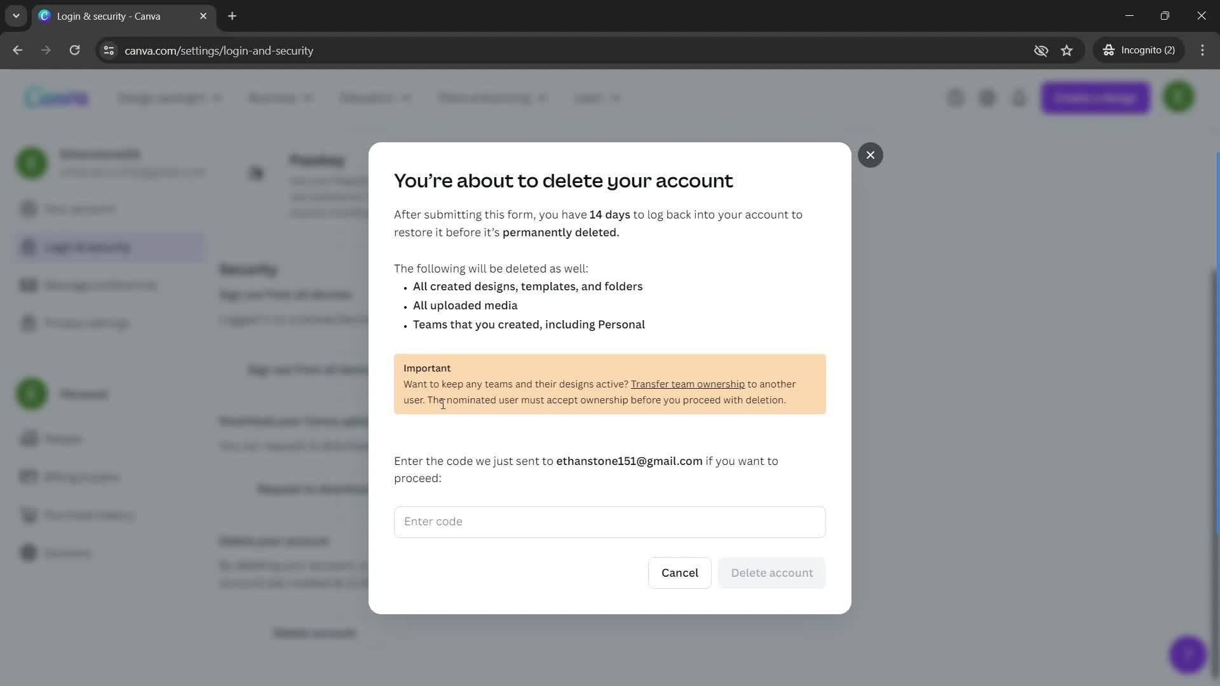Screen dimensions: 1220x686
Task: Click the Enter code input field
Action: [x=610, y=522]
